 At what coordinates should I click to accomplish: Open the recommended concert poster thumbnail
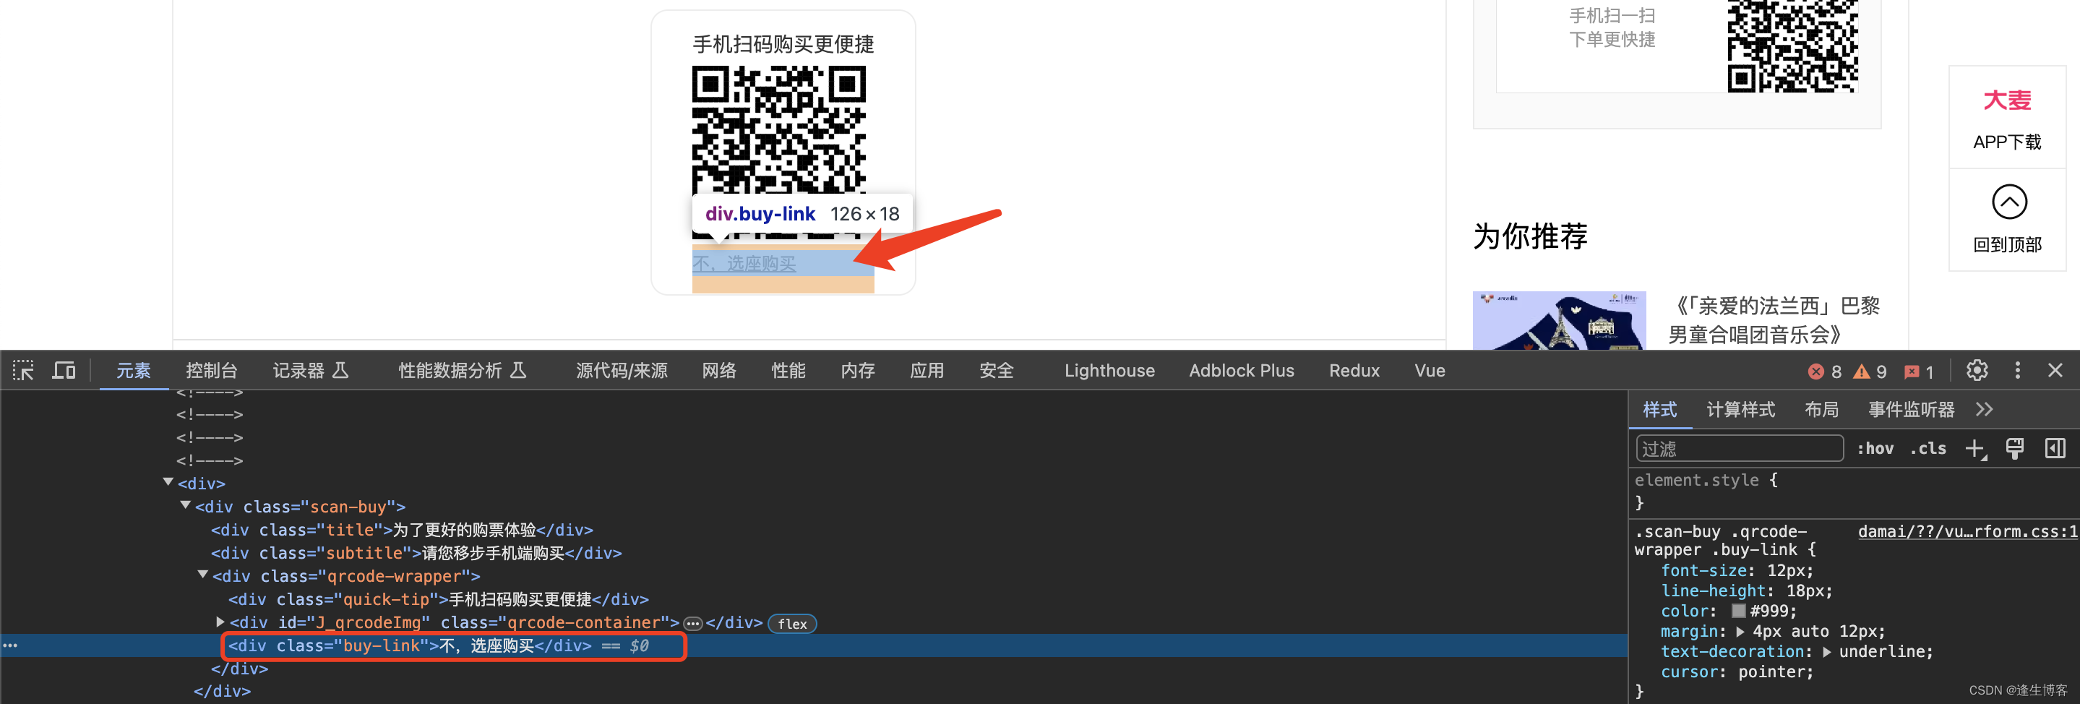pyautogui.click(x=1558, y=320)
